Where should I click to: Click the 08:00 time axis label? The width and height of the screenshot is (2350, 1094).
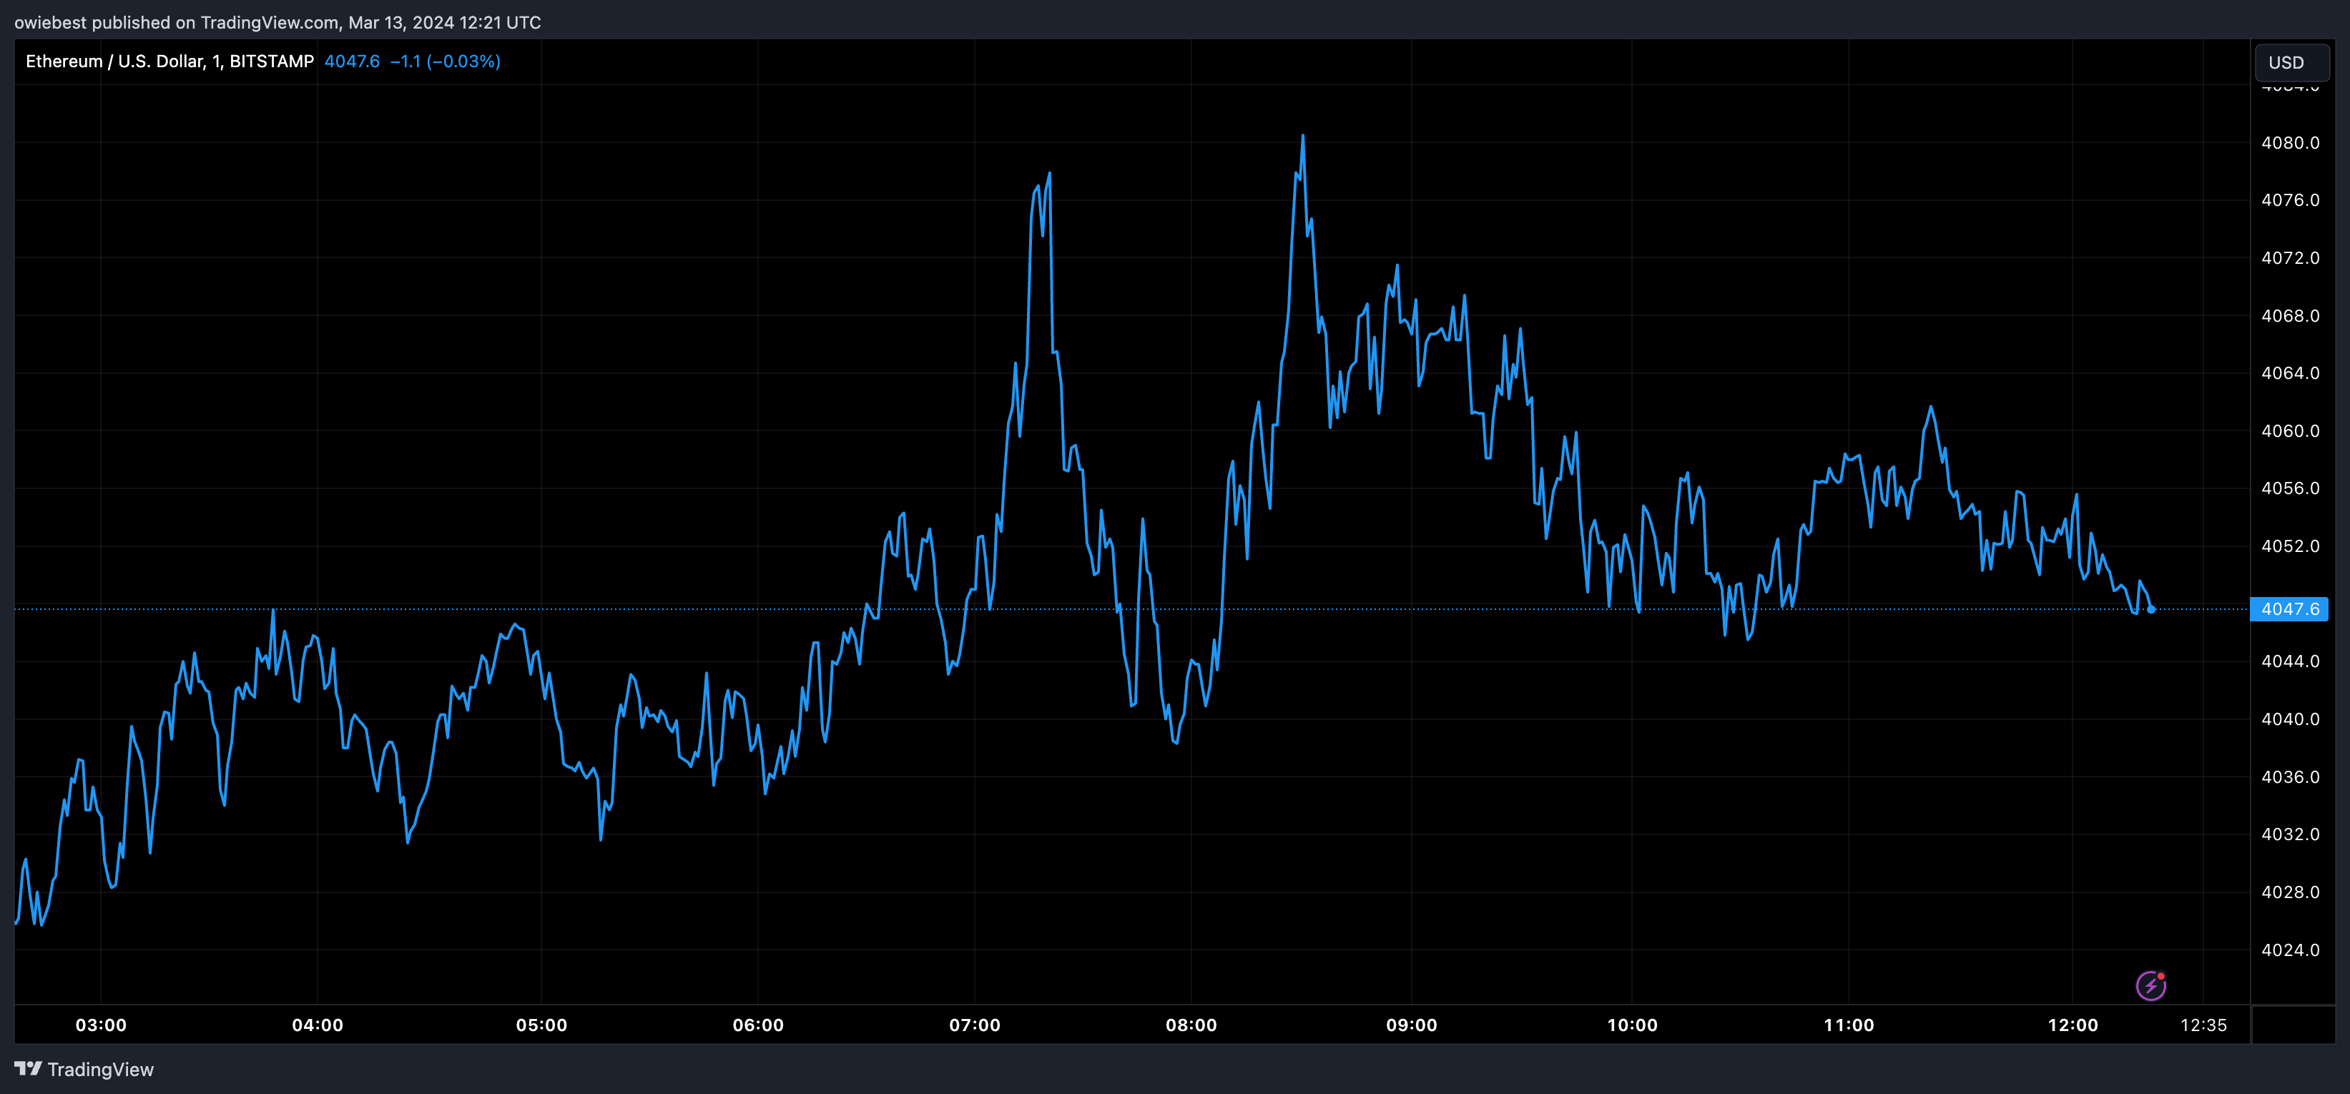click(1191, 1025)
